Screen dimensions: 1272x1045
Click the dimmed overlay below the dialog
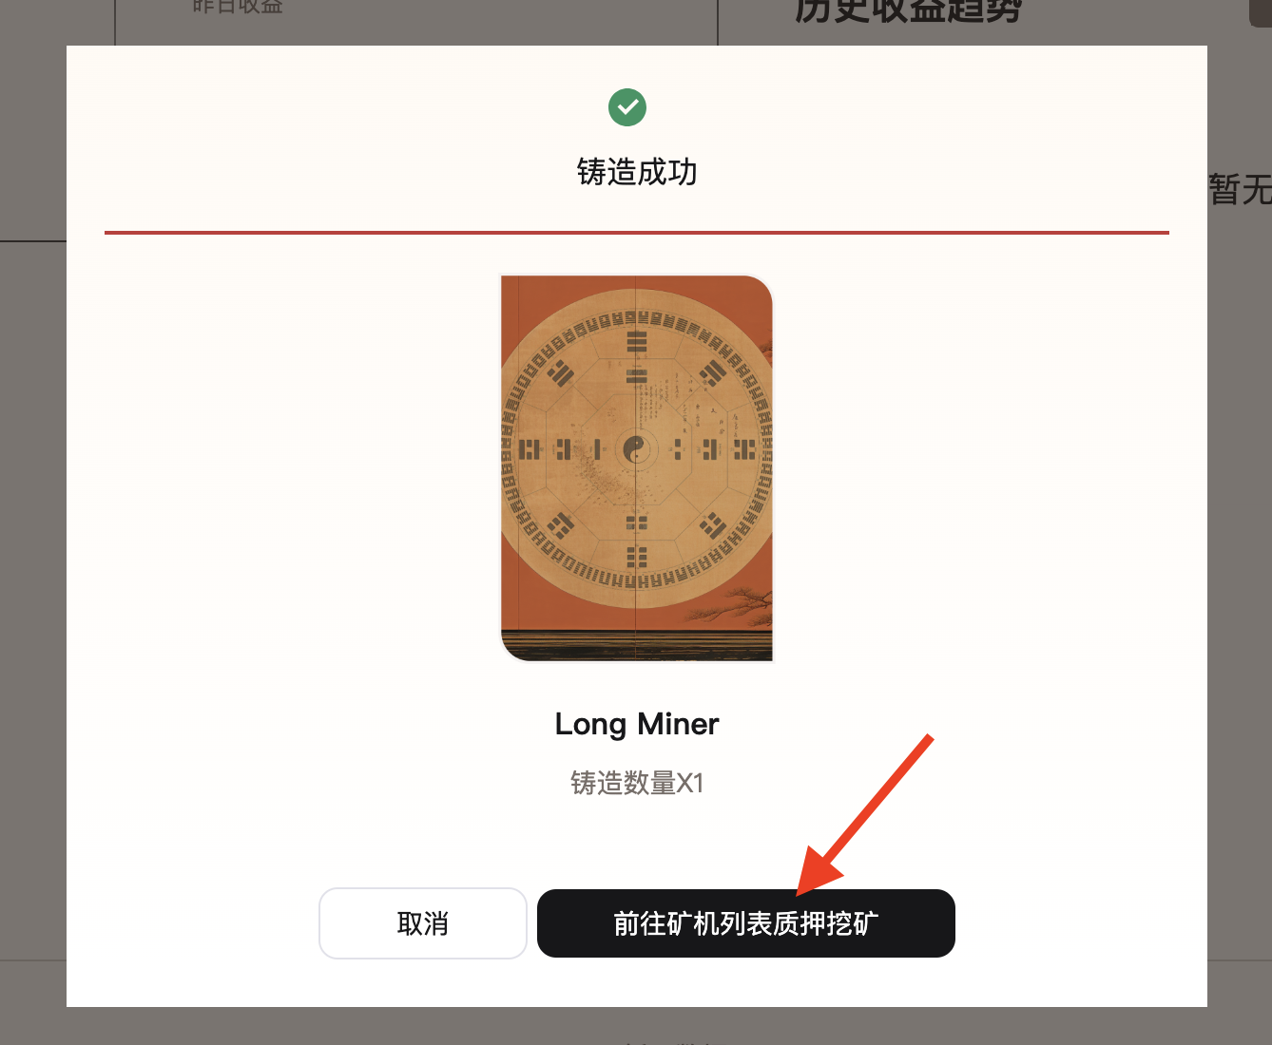coord(636,1027)
